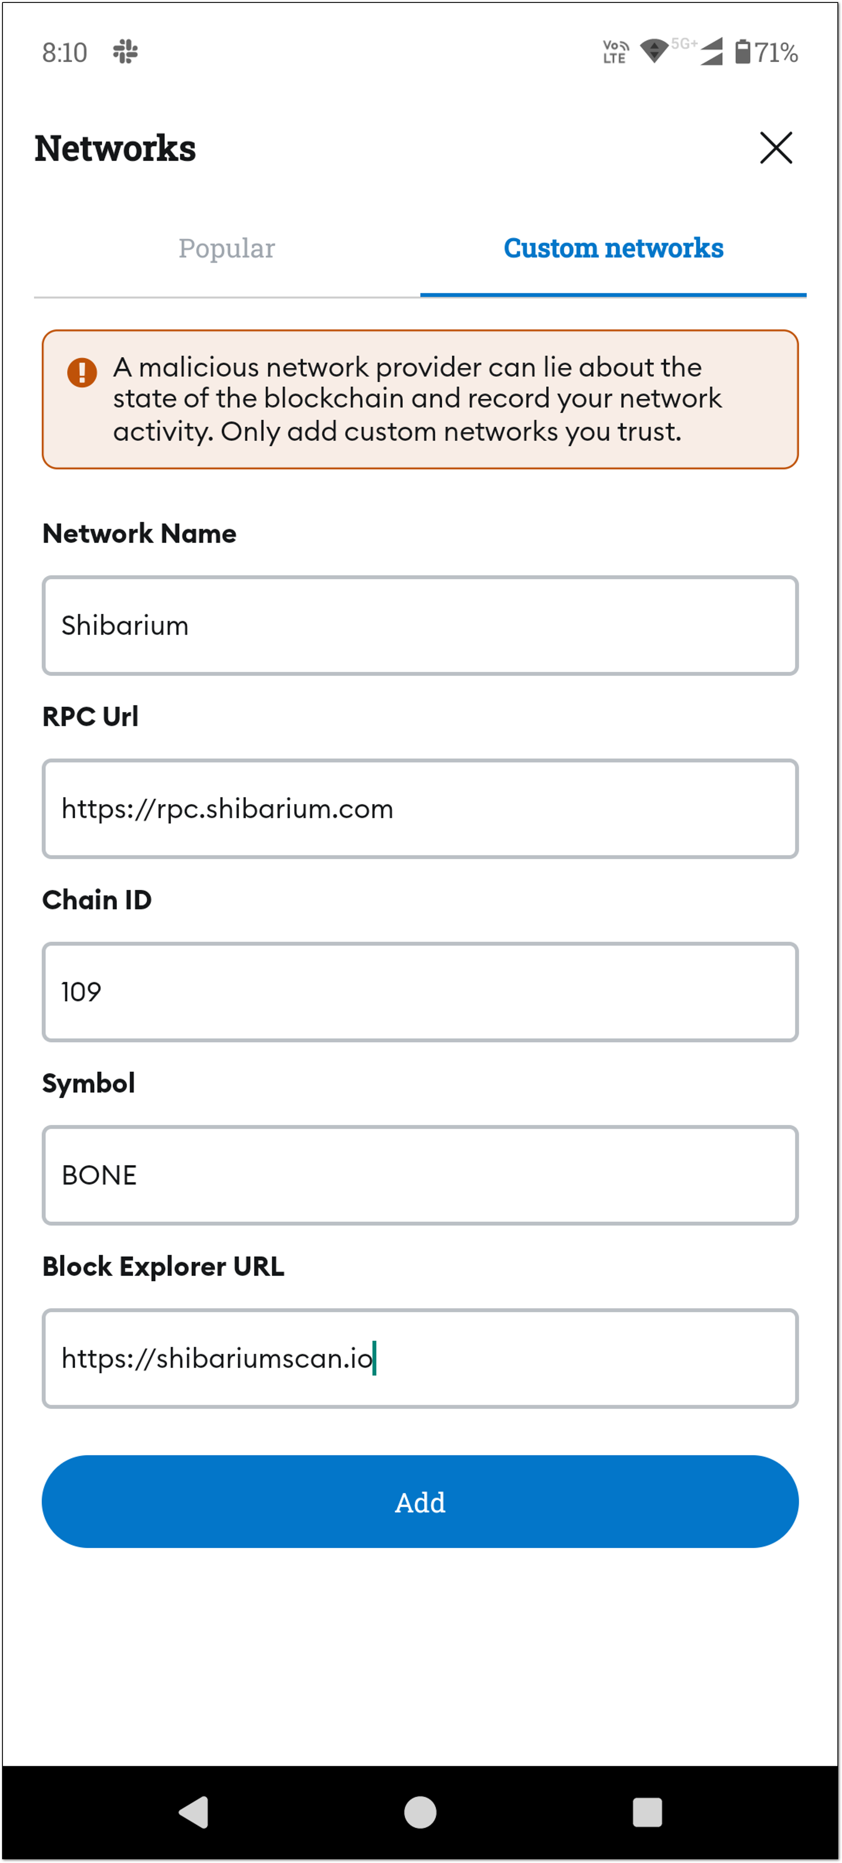Tap the Slack notification icon in status bar
The image size is (842, 1863).
pyautogui.click(x=126, y=52)
